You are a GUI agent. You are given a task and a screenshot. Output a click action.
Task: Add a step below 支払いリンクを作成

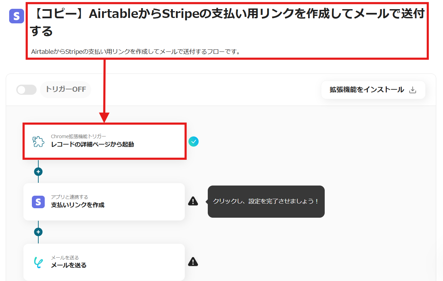point(38,232)
